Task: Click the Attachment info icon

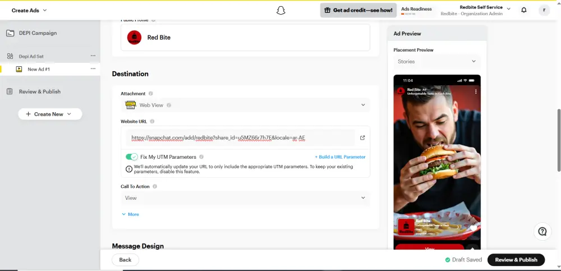Action: (x=150, y=94)
